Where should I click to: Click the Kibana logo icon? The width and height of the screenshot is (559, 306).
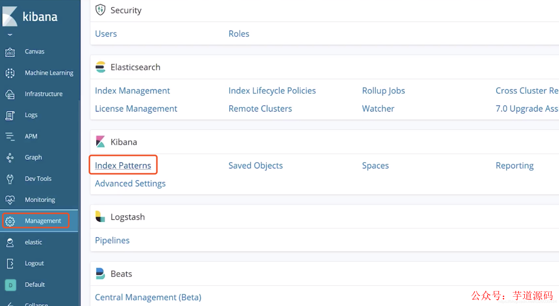pyautogui.click(x=10, y=17)
